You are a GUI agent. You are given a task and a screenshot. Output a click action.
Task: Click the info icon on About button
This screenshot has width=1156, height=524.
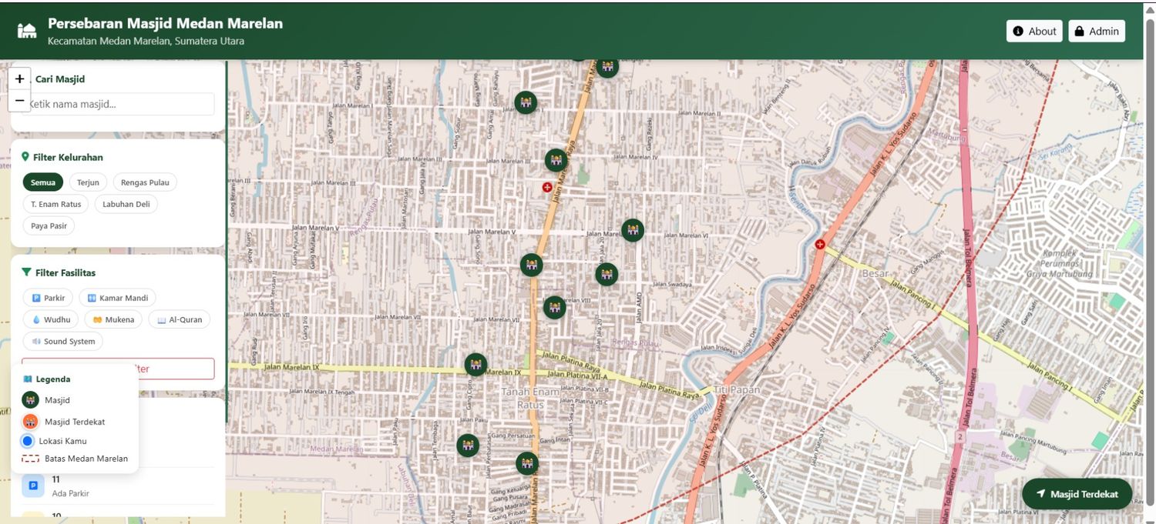point(1018,32)
